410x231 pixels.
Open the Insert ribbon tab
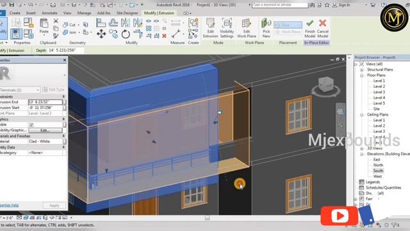[31, 13]
